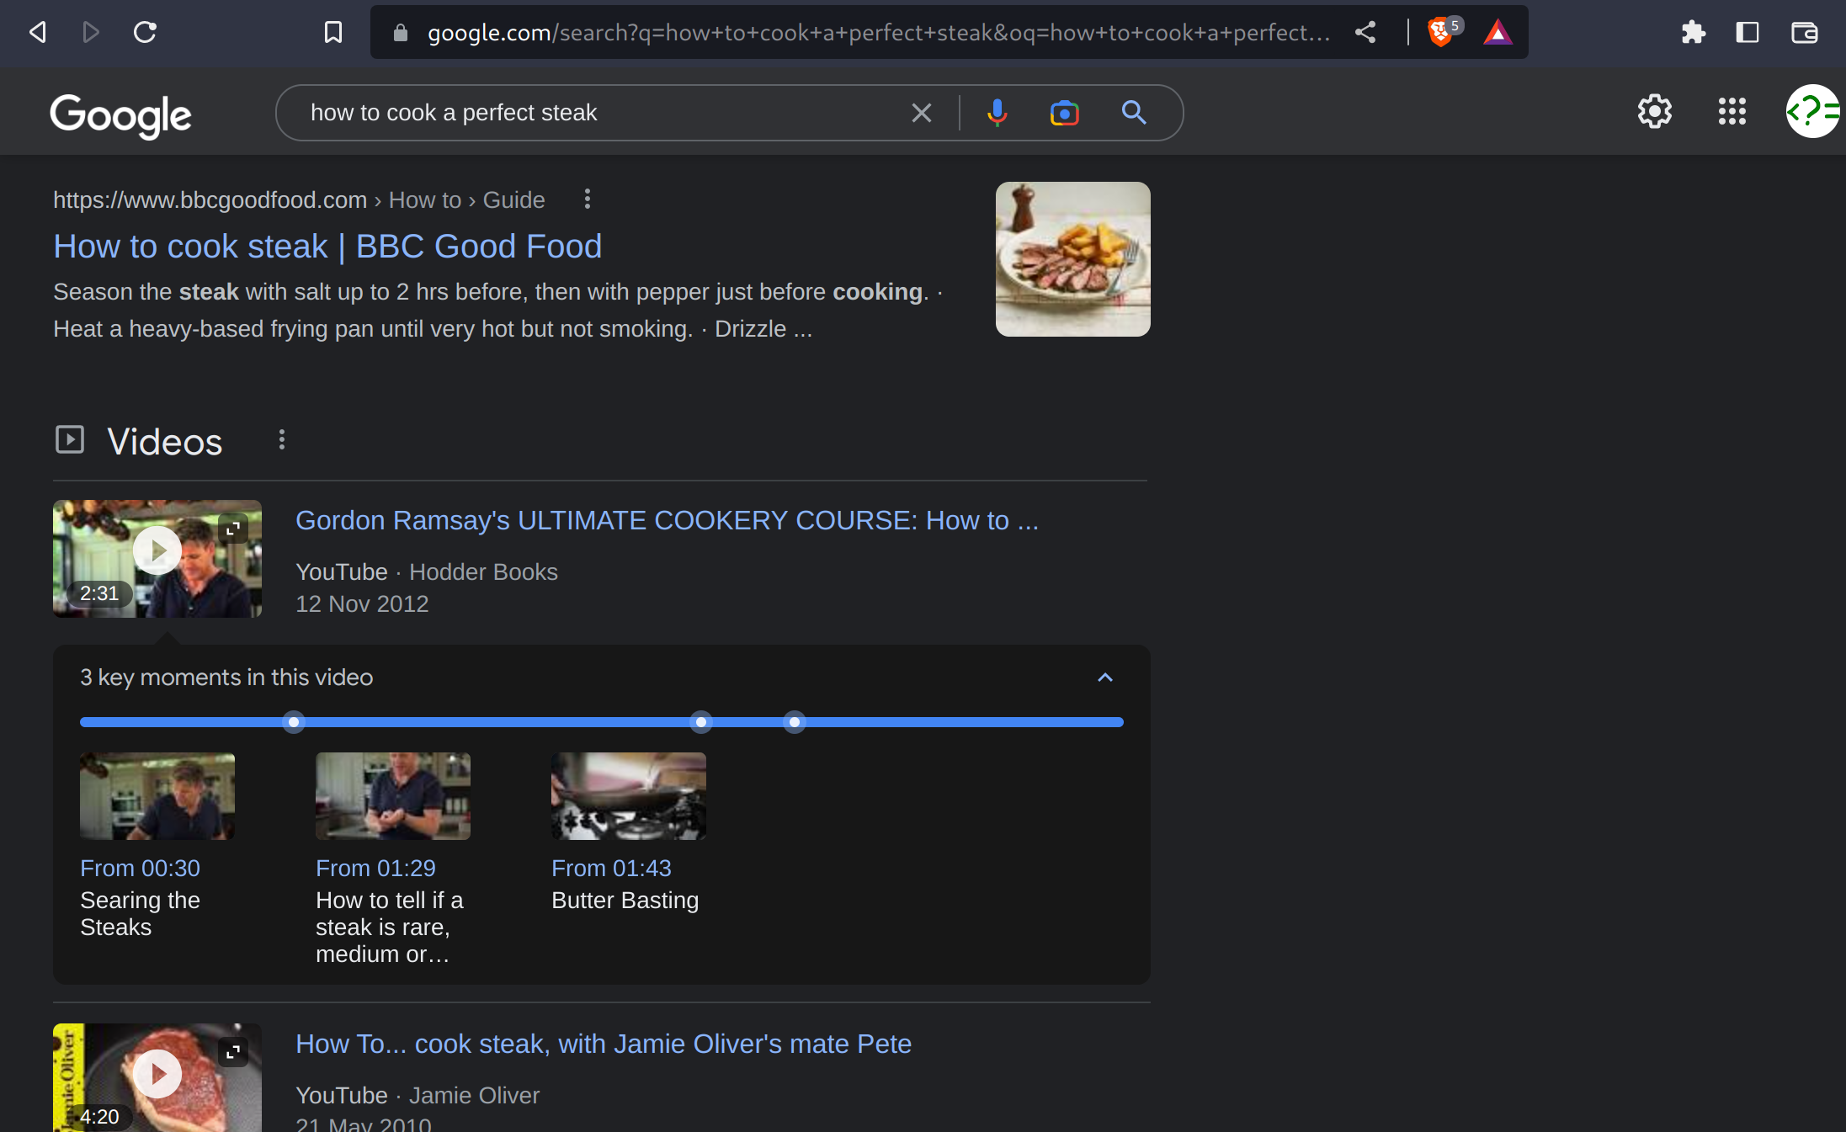Screen dimensions: 1846x1132
Task: Open Google Lens image search
Action: click(x=1064, y=112)
